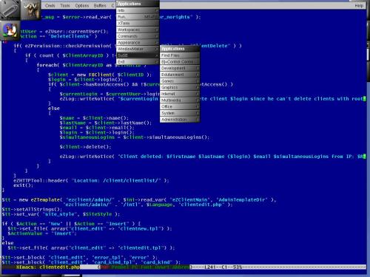Expand the Exit submenu
The image size is (370, 277).
click(x=138, y=61)
